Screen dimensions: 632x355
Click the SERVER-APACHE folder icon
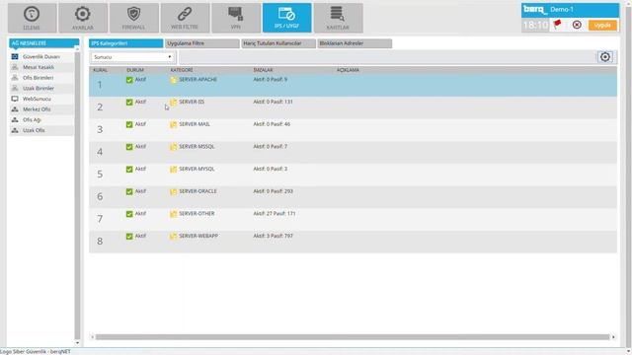174,80
